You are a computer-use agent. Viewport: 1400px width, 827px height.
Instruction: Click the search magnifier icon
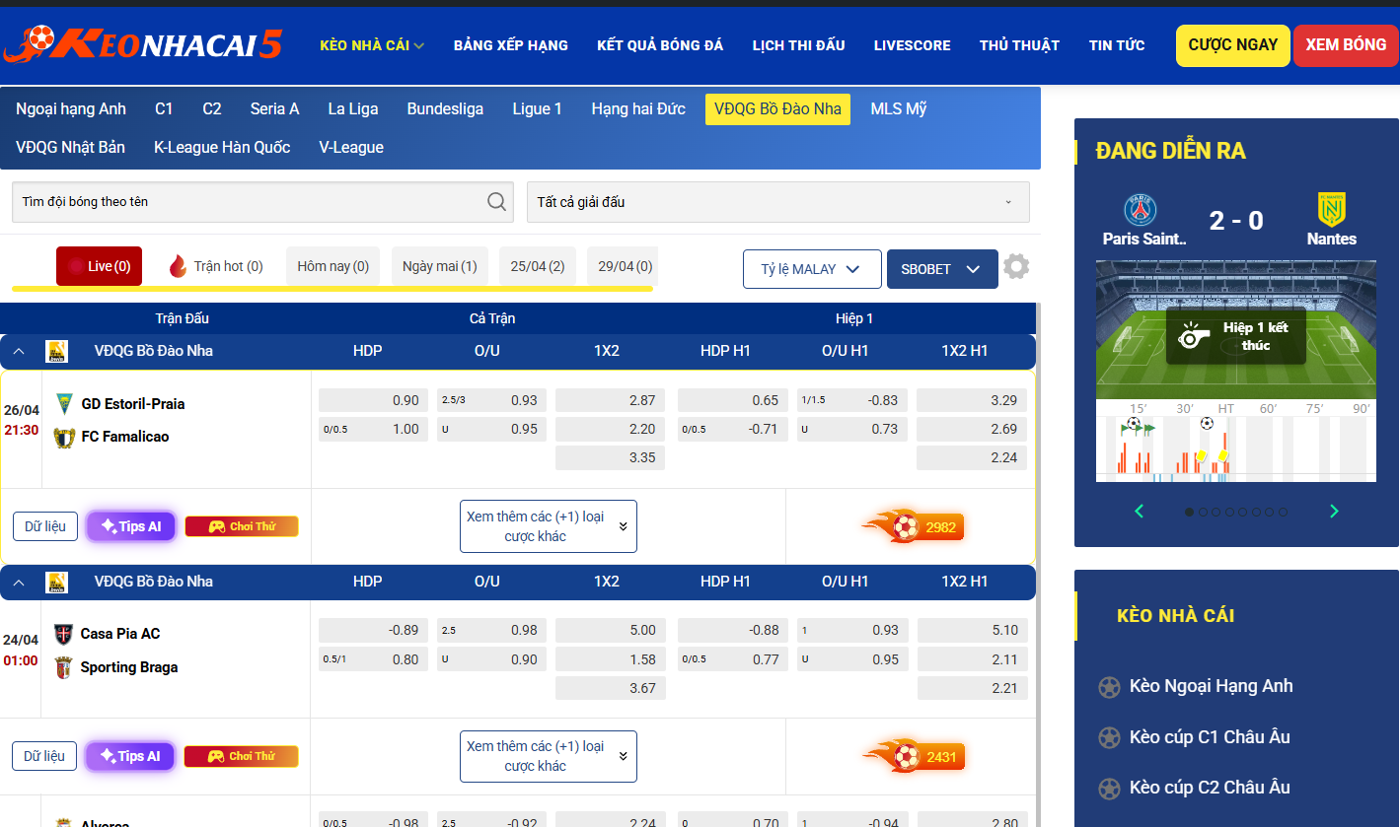pos(497,202)
